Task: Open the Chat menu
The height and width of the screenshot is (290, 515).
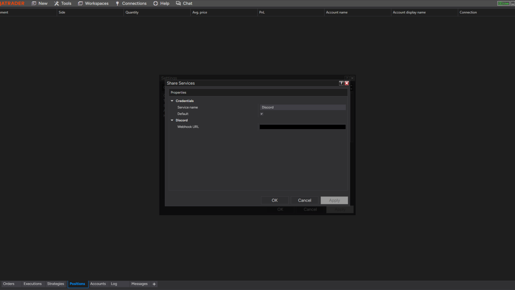Action: pos(184,3)
